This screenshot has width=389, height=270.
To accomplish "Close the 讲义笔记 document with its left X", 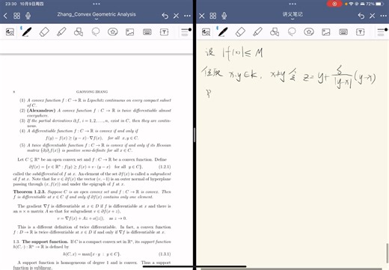I will point(202,16).
